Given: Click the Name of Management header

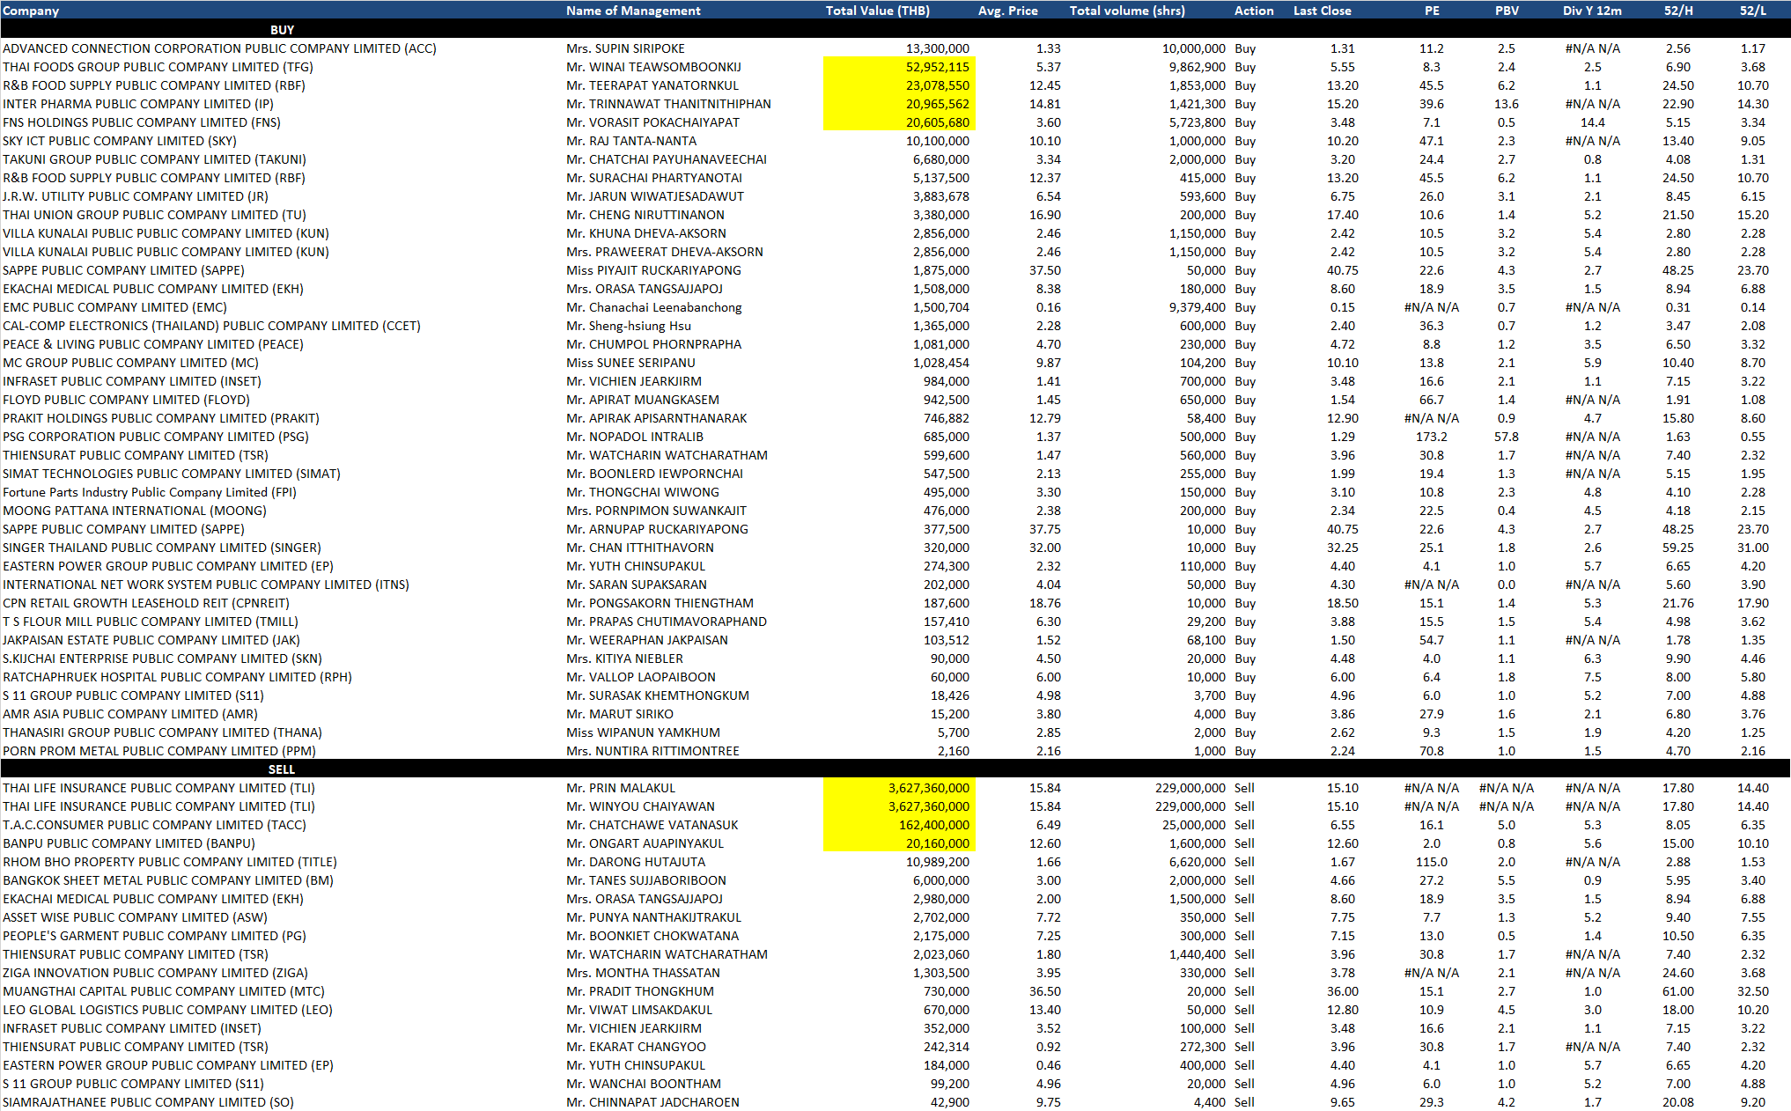Looking at the screenshot, I should (633, 11).
